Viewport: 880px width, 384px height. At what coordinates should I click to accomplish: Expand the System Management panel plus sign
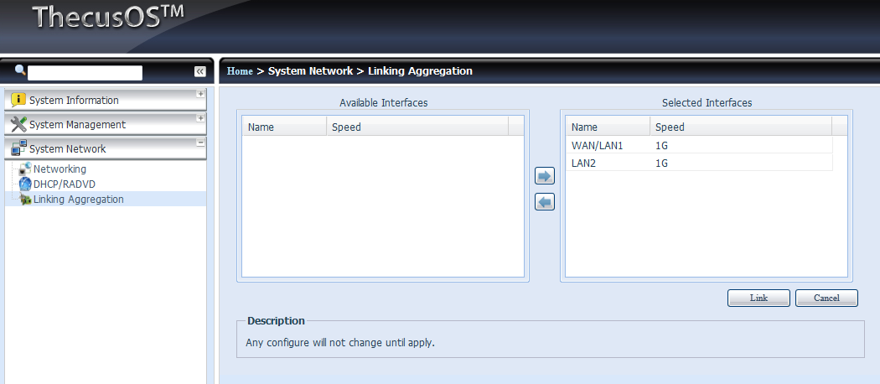[x=200, y=118]
